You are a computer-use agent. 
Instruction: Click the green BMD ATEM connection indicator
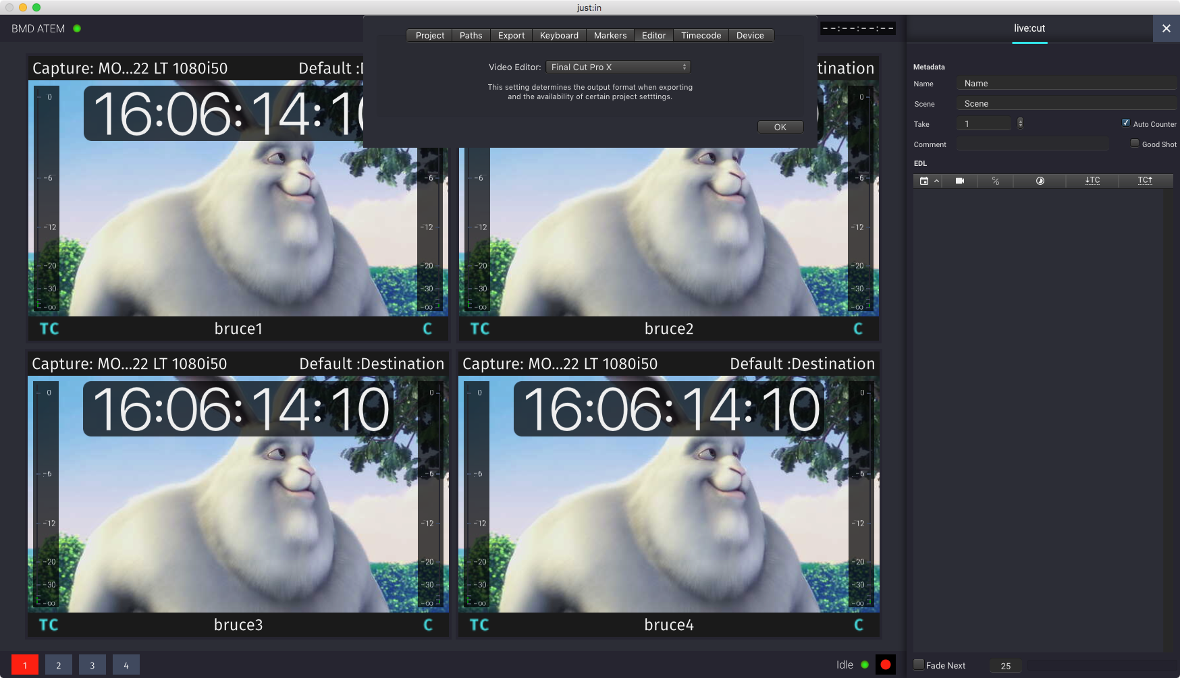pos(77,28)
